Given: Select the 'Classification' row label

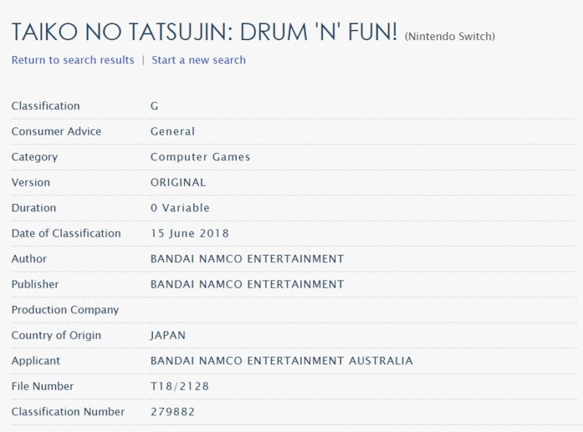Looking at the screenshot, I should tap(45, 106).
